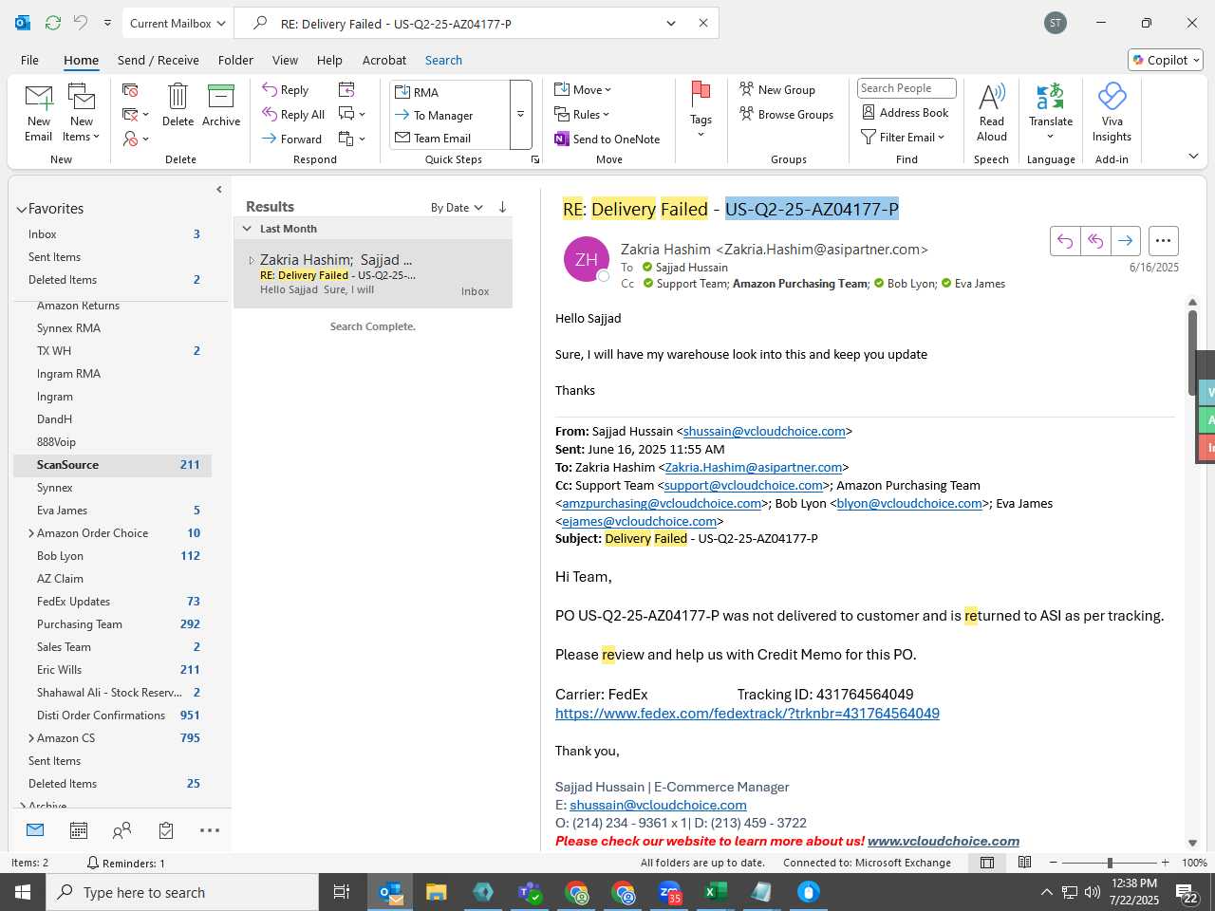
Task: Switch to the Folder tab
Action: 235,60
